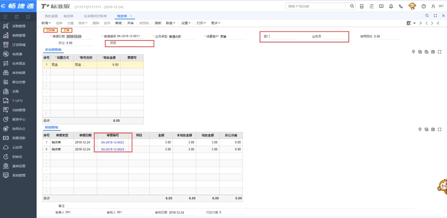Click the phone support icon

click(x=401, y=6)
